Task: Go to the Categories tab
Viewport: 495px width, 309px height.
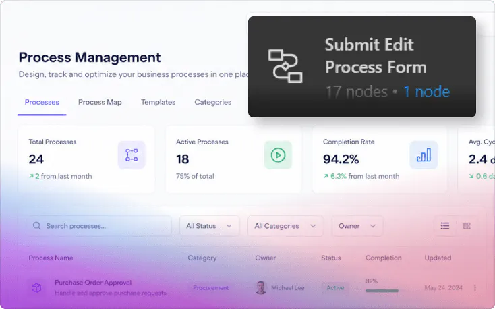Action: pos(213,102)
